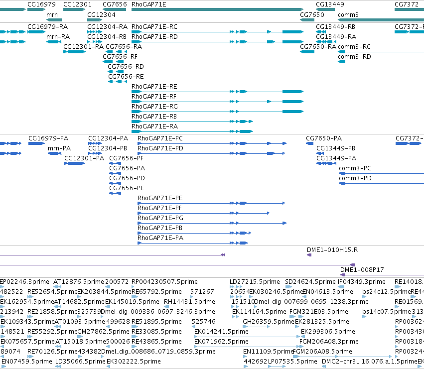The height and width of the screenshot is (369, 424).
Task: Click transcript RhoGAP71E-RA label
Action: pyautogui.click(x=154, y=126)
